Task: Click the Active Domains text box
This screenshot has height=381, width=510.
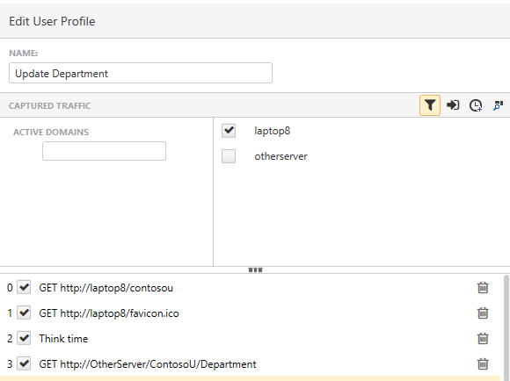Action: pyautogui.click(x=104, y=151)
